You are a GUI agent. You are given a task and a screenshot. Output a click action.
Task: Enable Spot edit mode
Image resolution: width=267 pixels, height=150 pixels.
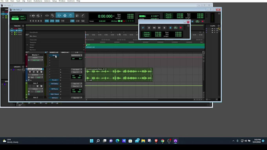pyautogui.click(x=22, y=16)
